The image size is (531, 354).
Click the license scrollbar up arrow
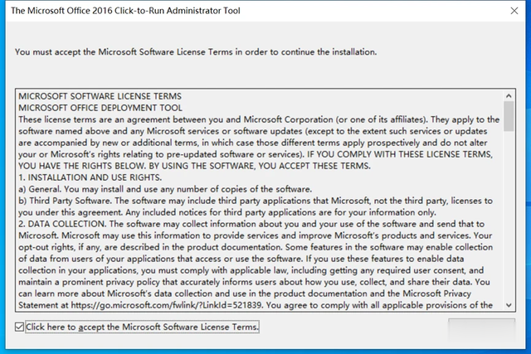[509, 96]
